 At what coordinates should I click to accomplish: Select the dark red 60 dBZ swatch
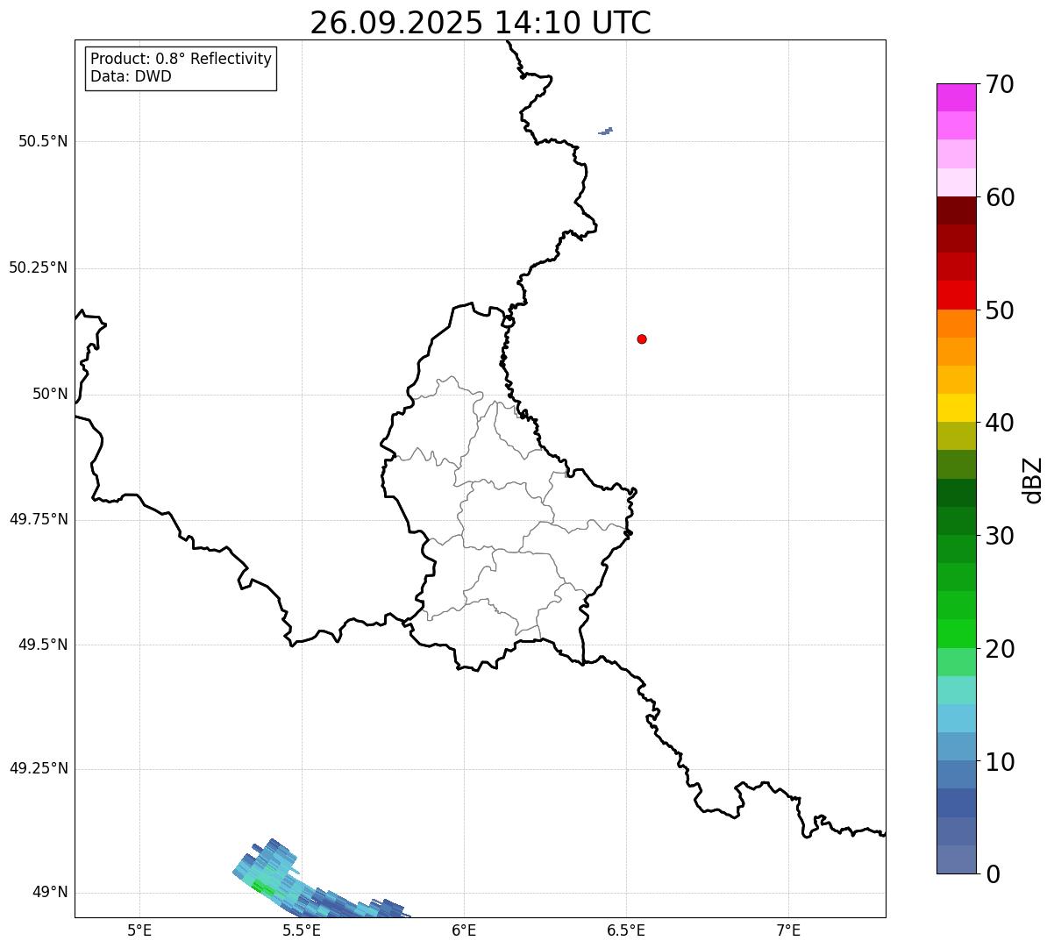[956, 210]
